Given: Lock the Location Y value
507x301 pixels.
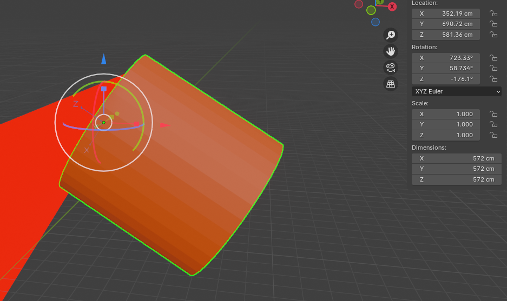Looking at the screenshot, I should [x=493, y=24].
